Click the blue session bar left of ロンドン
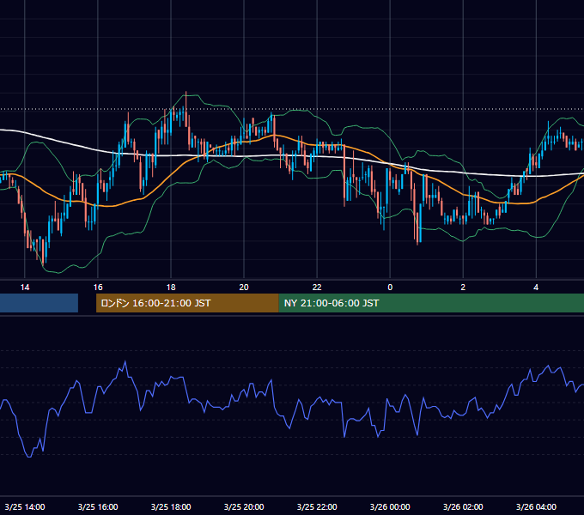The width and height of the screenshot is (584, 515). 39,303
